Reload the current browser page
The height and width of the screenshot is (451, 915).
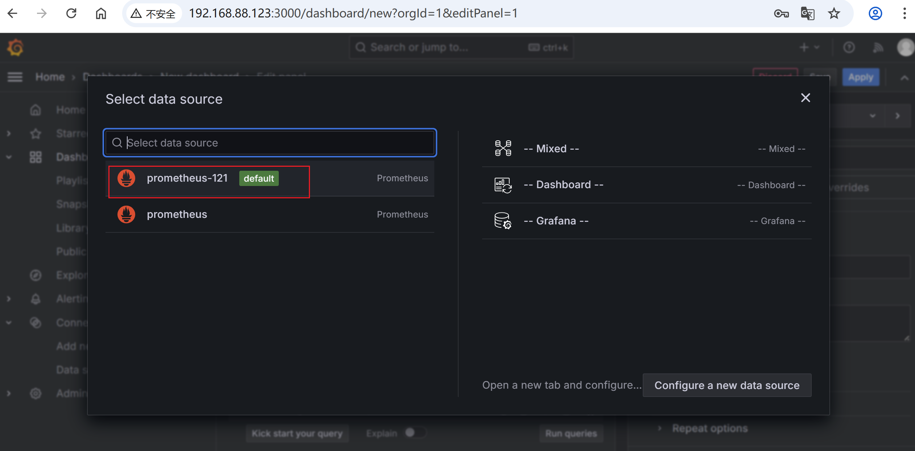tap(71, 13)
